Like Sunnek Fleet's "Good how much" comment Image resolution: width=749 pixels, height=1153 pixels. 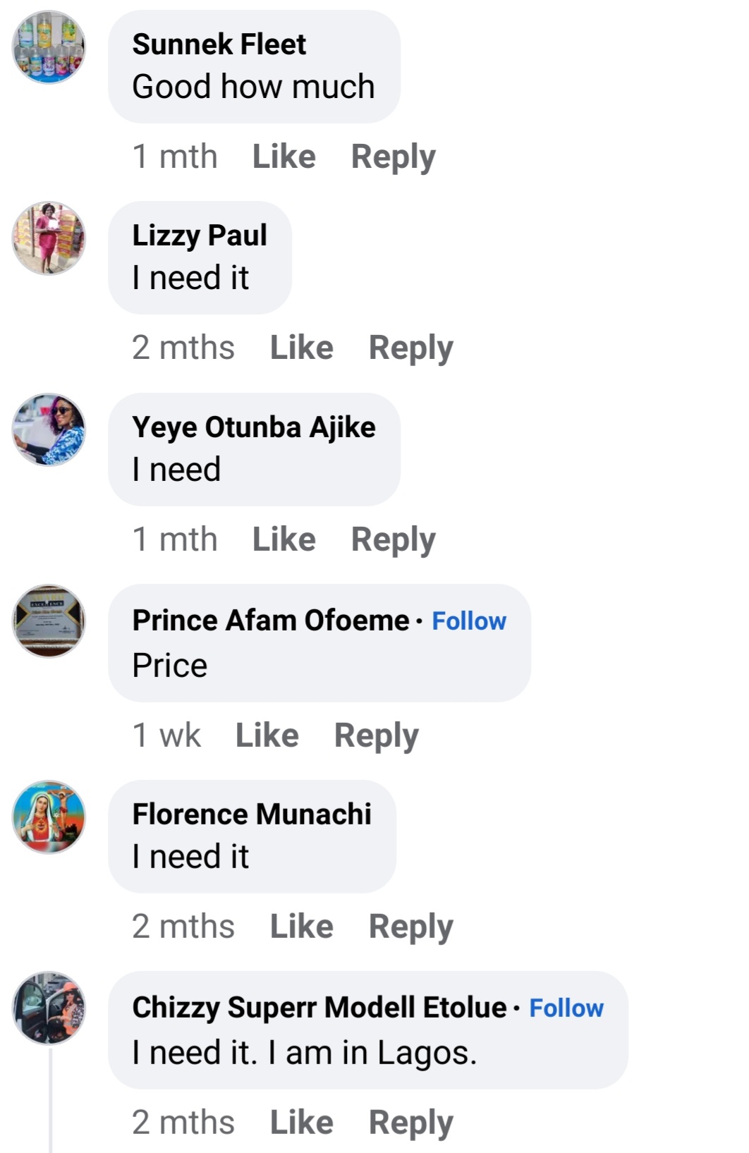coord(284,157)
